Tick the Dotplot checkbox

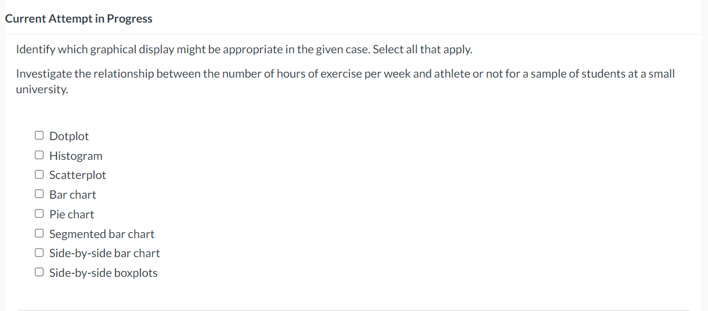click(39, 136)
